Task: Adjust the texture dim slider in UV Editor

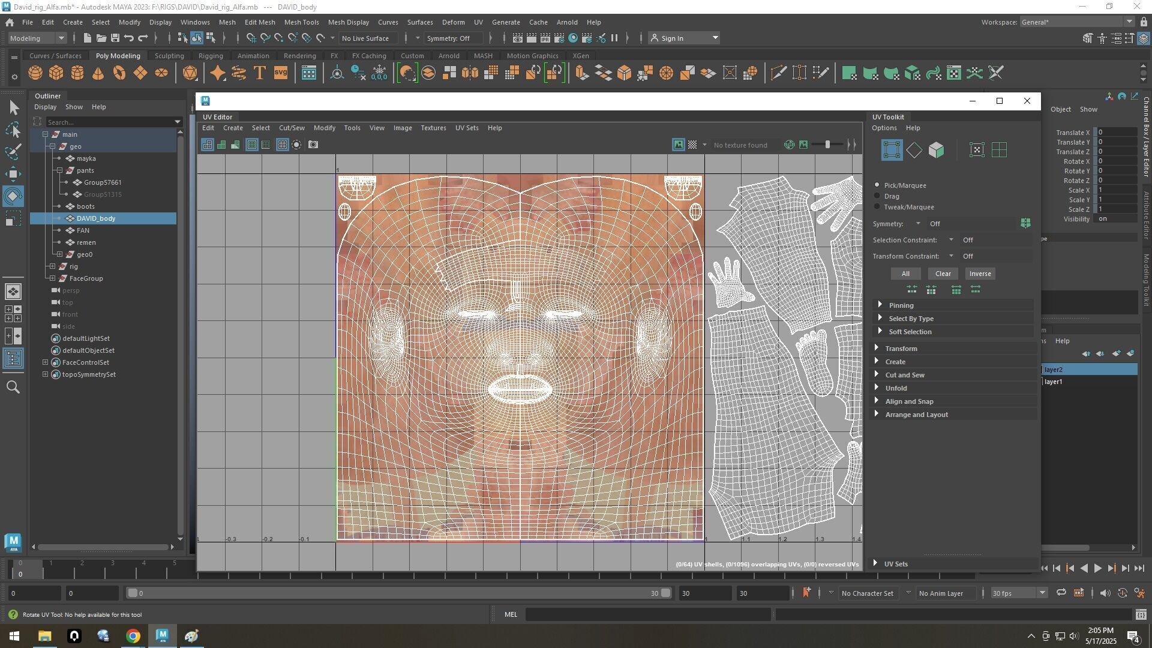Action: (x=827, y=145)
